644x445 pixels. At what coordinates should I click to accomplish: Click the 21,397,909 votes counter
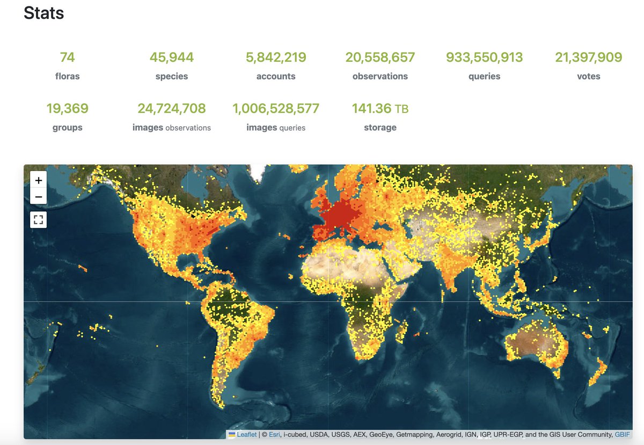click(x=589, y=56)
